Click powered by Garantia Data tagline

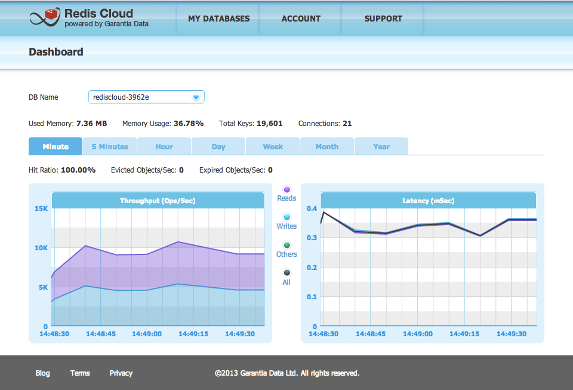pyautogui.click(x=107, y=24)
